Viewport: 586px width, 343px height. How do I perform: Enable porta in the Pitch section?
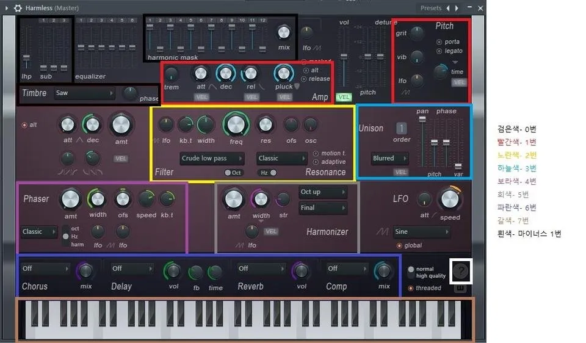pos(439,42)
